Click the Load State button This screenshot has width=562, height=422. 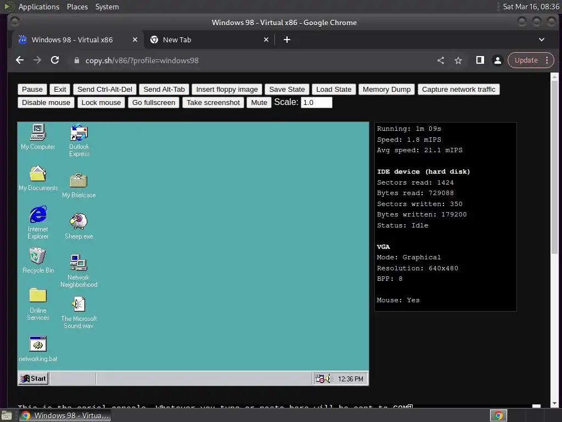pos(334,90)
